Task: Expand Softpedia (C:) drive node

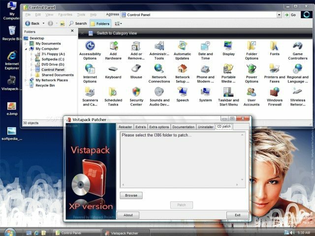Action: 31,59
